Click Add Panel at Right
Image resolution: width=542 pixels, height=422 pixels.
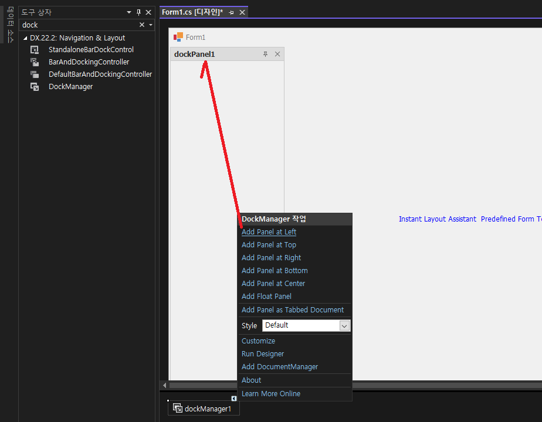click(x=272, y=258)
